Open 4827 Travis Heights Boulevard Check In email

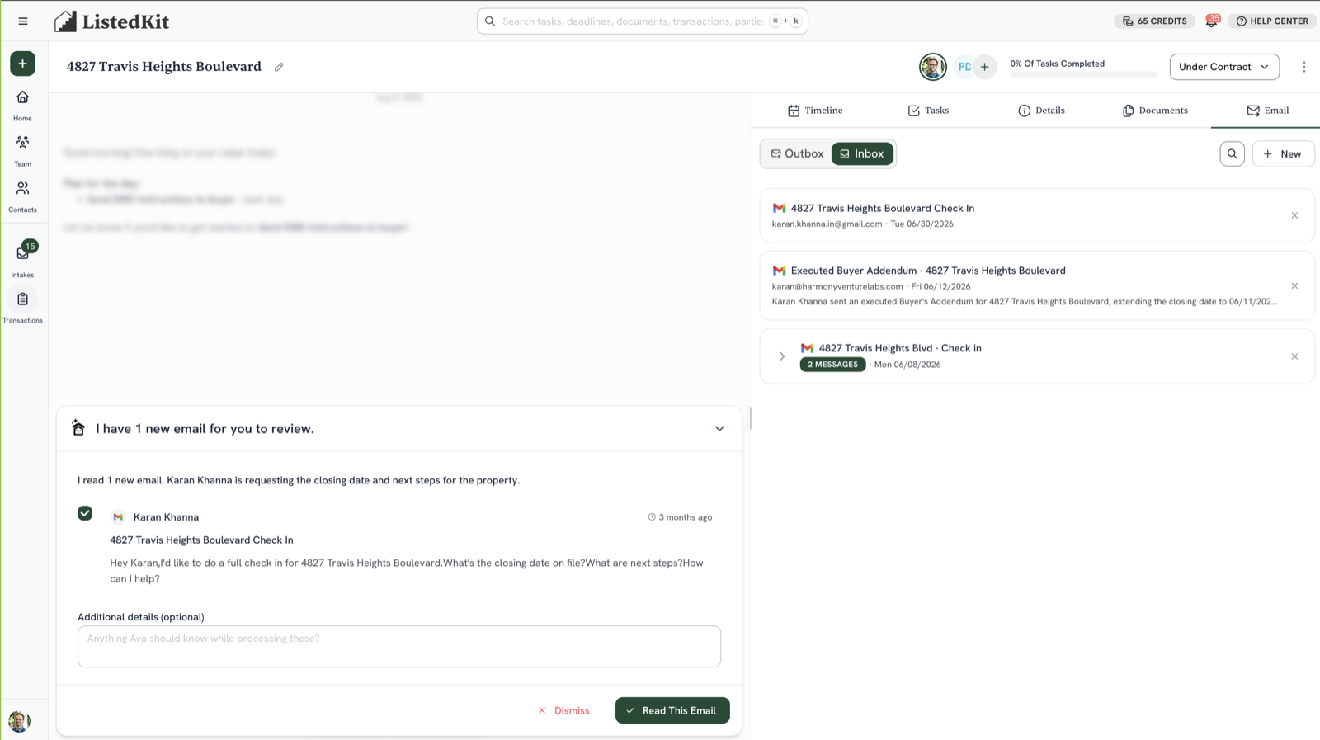pos(1037,215)
